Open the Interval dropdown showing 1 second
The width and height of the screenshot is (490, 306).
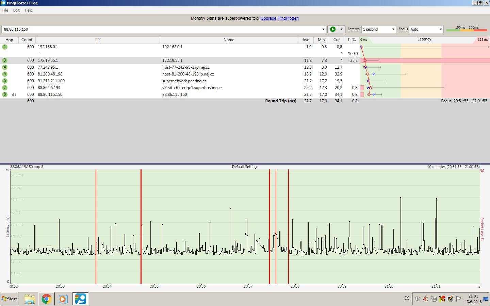pos(379,29)
